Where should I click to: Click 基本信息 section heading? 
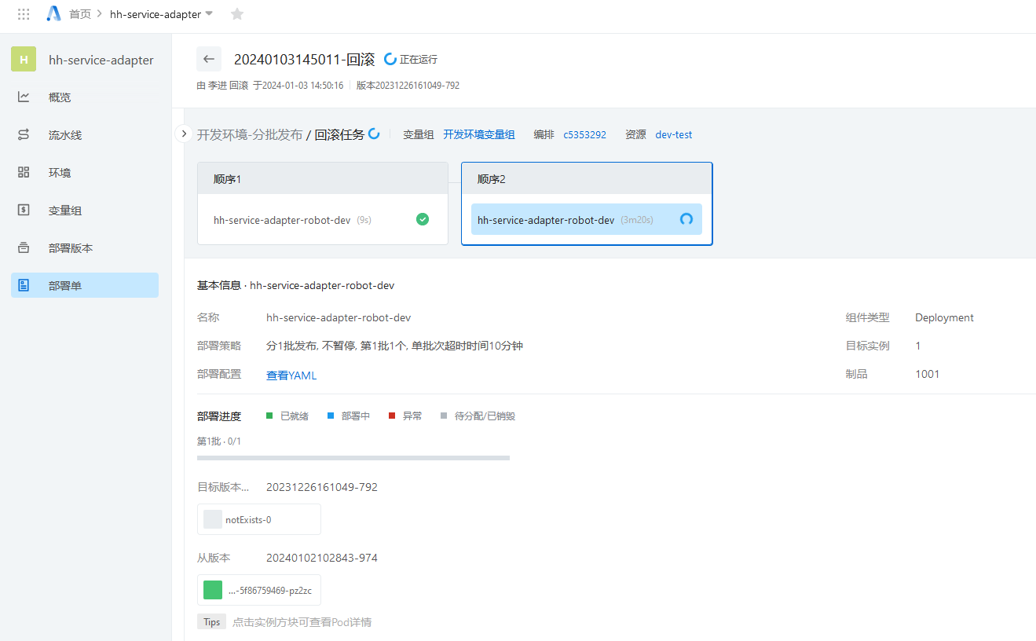pyautogui.click(x=219, y=285)
